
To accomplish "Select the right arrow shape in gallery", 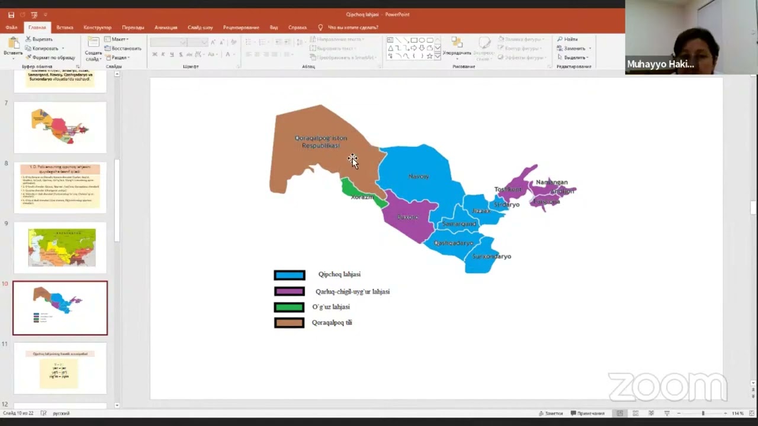I will click(x=414, y=48).
